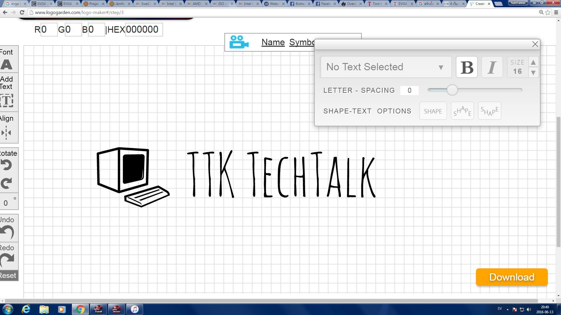Image resolution: width=561 pixels, height=315 pixels.
Task: Click the HEX color value field
Action: coord(144,30)
